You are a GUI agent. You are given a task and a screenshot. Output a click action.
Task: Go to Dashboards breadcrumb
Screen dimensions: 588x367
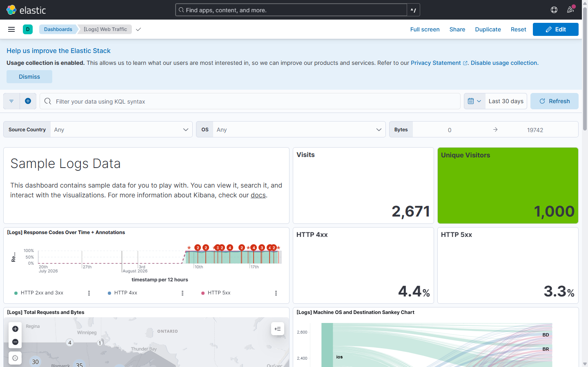point(58,29)
